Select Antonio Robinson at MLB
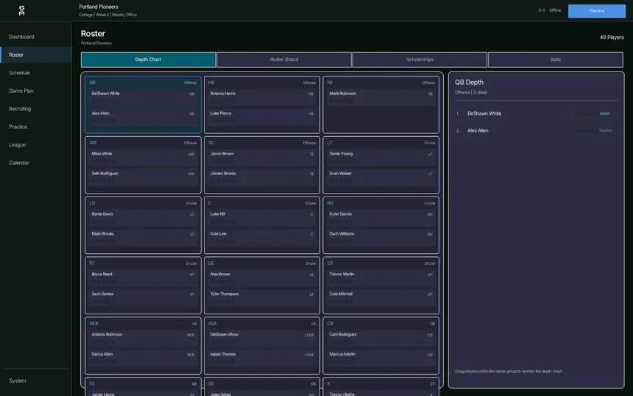The image size is (633, 396). 143,338
